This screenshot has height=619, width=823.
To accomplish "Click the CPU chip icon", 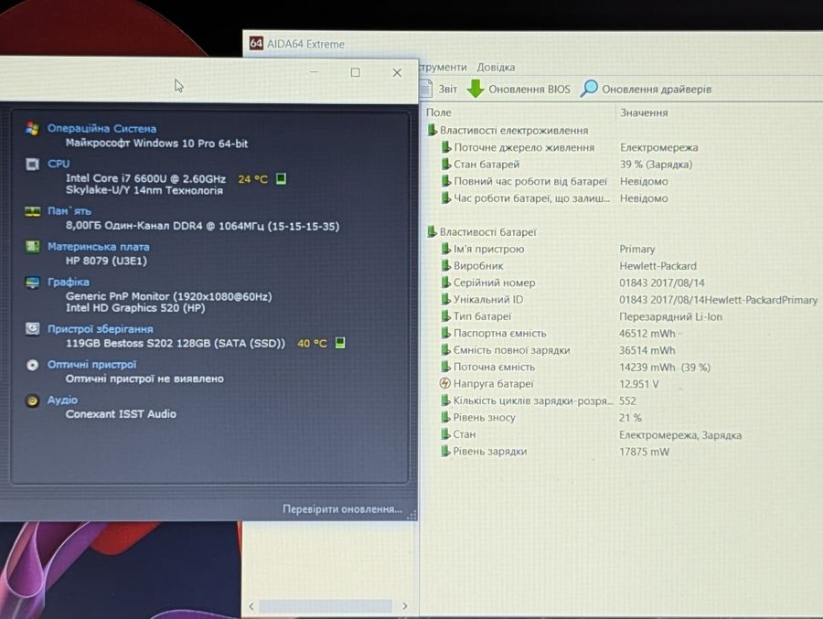I will [x=32, y=165].
